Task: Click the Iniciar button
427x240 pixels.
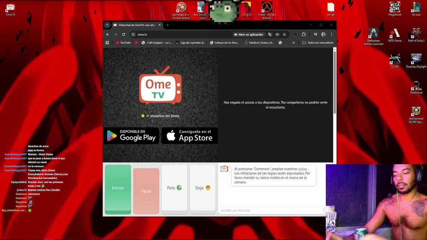Action: (118, 189)
